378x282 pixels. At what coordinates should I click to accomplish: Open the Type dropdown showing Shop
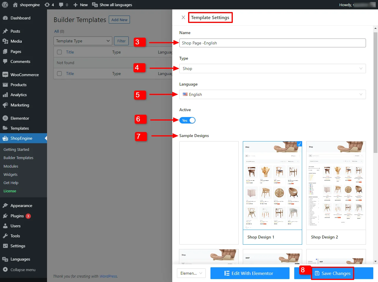pyautogui.click(x=272, y=69)
